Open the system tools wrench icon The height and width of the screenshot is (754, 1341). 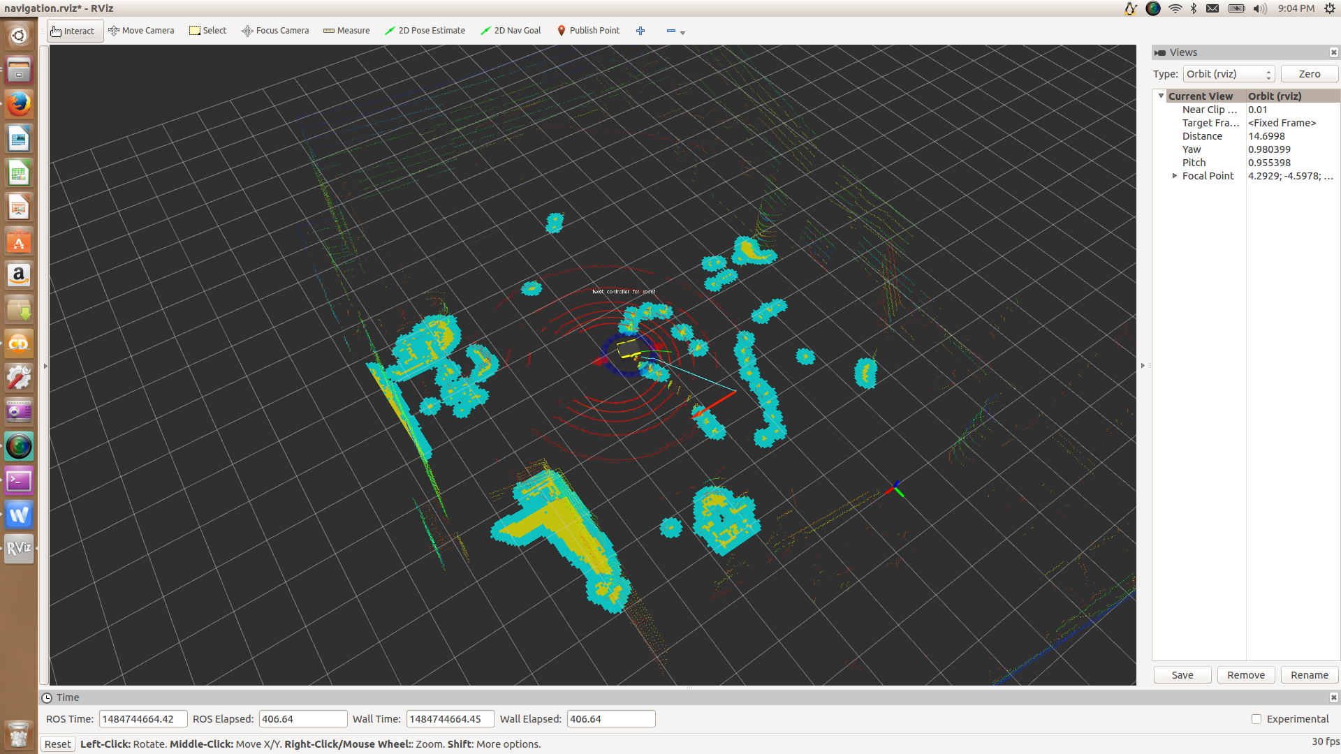click(x=19, y=378)
